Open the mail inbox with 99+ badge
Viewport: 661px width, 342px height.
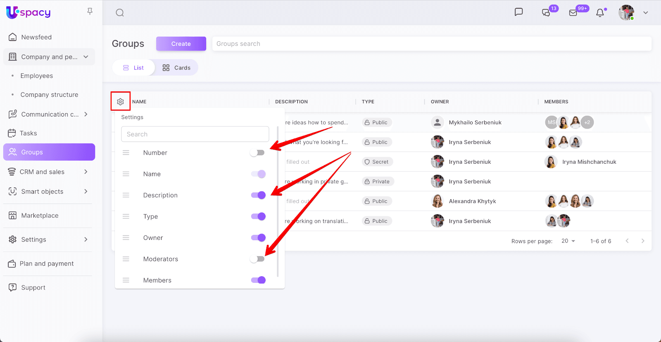(573, 13)
